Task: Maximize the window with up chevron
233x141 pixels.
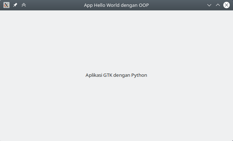Action: pos(218,5)
